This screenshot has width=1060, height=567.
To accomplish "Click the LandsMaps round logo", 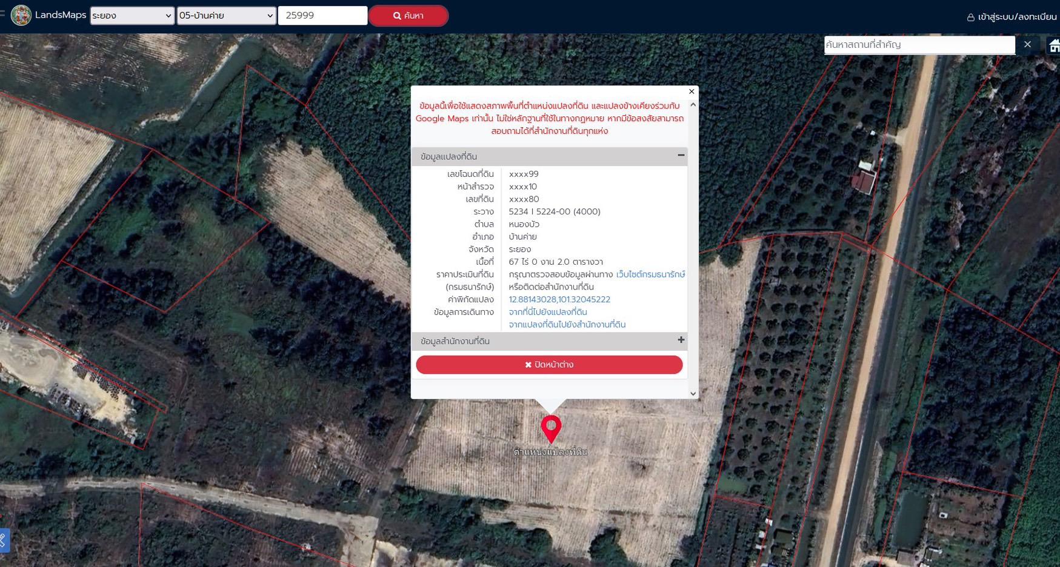I will click(x=21, y=15).
